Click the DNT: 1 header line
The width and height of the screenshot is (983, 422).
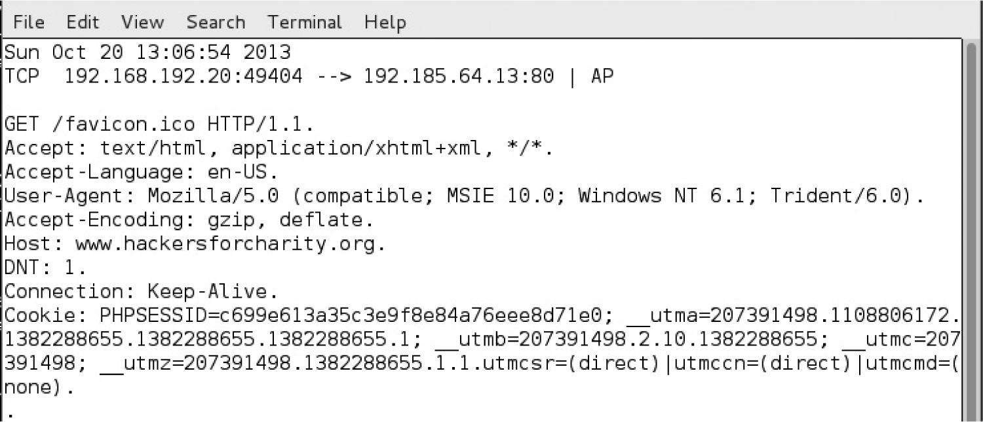45,268
